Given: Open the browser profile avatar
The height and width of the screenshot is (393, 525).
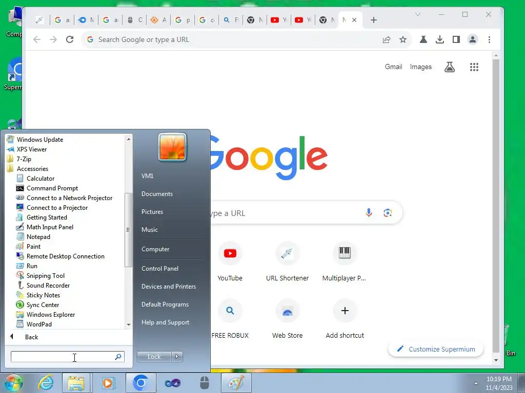Looking at the screenshot, I should [472, 39].
